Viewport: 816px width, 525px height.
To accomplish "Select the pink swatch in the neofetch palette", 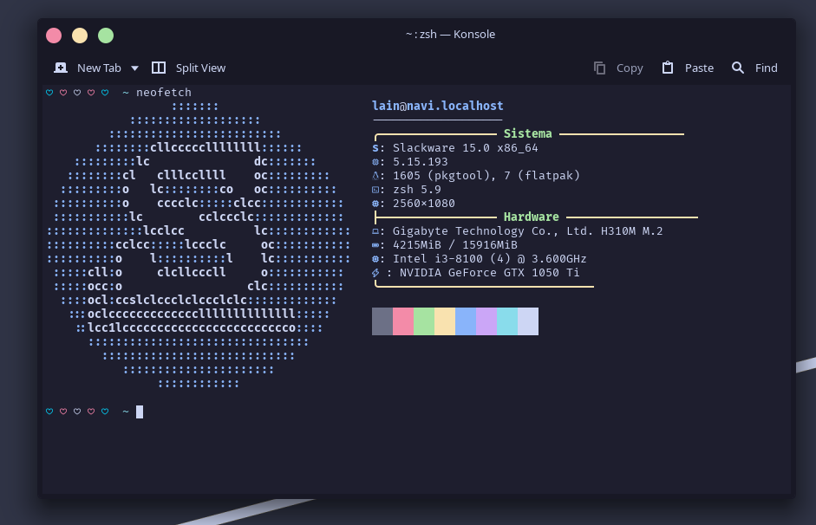I will click(403, 321).
